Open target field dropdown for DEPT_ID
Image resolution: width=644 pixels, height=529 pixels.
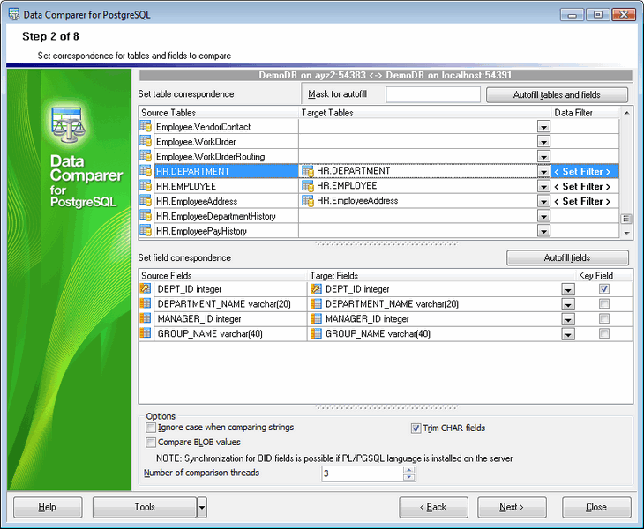[568, 290]
